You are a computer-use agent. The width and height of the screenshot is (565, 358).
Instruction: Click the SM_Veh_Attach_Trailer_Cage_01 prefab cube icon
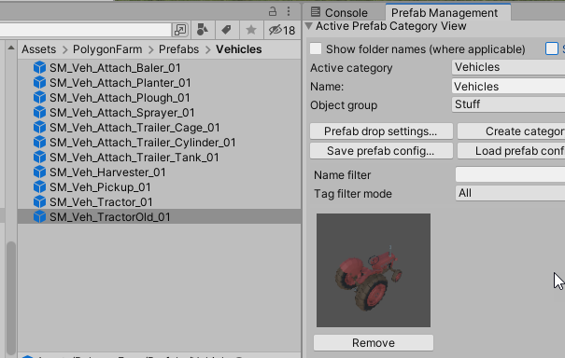pos(39,128)
